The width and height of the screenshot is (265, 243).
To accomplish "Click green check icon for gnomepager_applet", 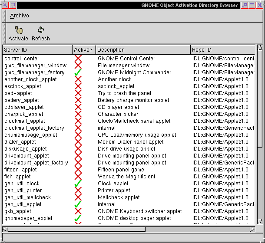I will point(78,218).
